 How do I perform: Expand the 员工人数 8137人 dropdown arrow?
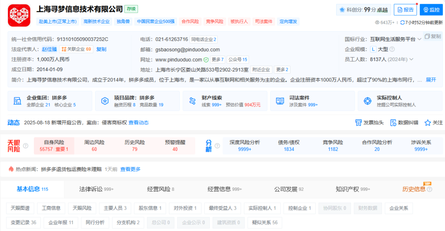coord(411,59)
